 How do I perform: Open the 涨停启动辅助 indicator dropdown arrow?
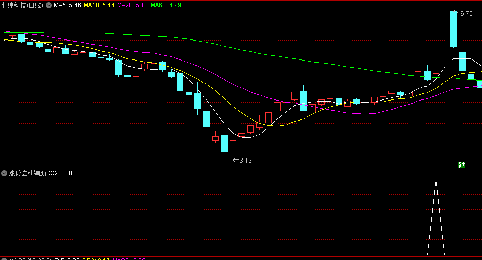pyautogui.click(x=4, y=173)
